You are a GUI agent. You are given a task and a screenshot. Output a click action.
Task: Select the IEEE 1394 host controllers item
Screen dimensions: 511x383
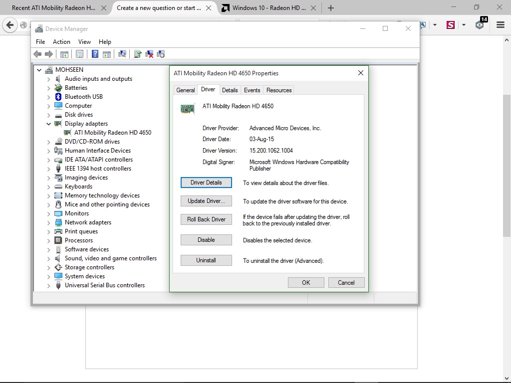tap(98, 169)
